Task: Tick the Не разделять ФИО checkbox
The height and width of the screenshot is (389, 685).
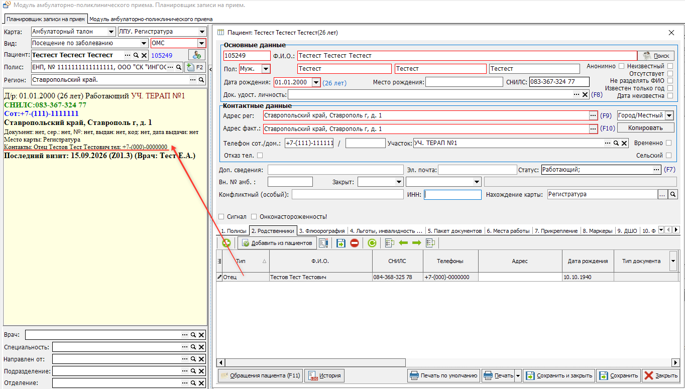Action: [670, 81]
